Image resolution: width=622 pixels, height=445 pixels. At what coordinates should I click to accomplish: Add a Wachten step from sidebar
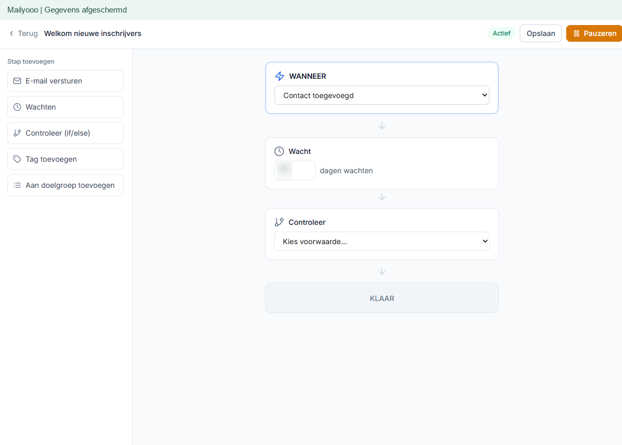[65, 107]
